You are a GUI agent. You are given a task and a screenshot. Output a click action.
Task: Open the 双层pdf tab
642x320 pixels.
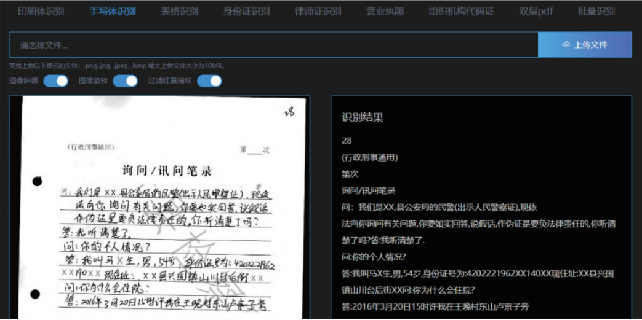click(x=536, y=12)
